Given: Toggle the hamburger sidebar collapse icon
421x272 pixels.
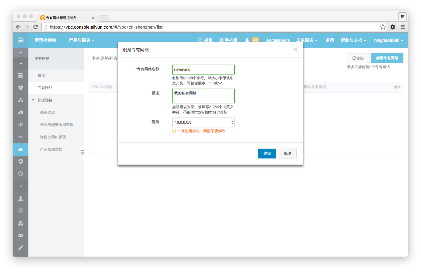Looking at the screenshot, I should [x=21, y=53].
